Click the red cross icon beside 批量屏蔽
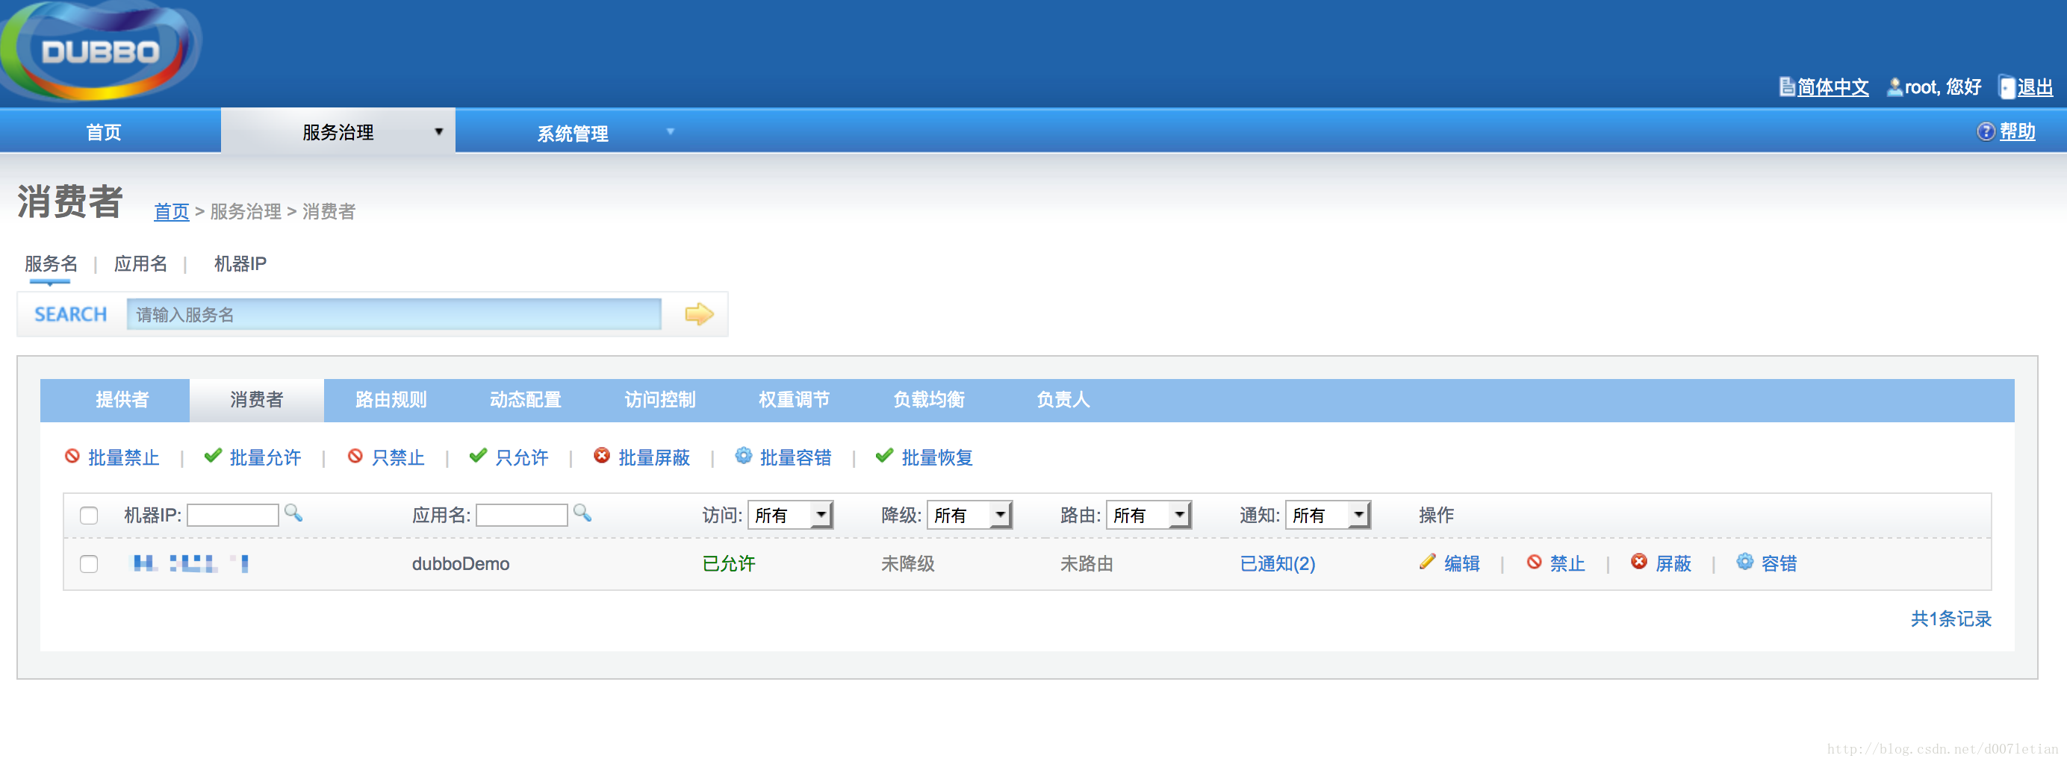 [602, 456]
